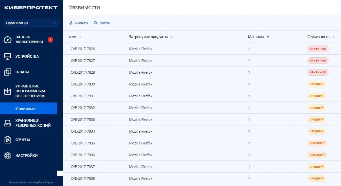Click Mozilla Firefox in CVE-2017-7837 row
The width and height of the screenshot is (341, 186).
click(141, 166)
